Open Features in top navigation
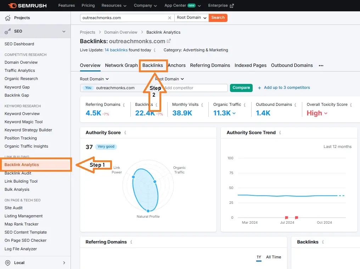 67,6
